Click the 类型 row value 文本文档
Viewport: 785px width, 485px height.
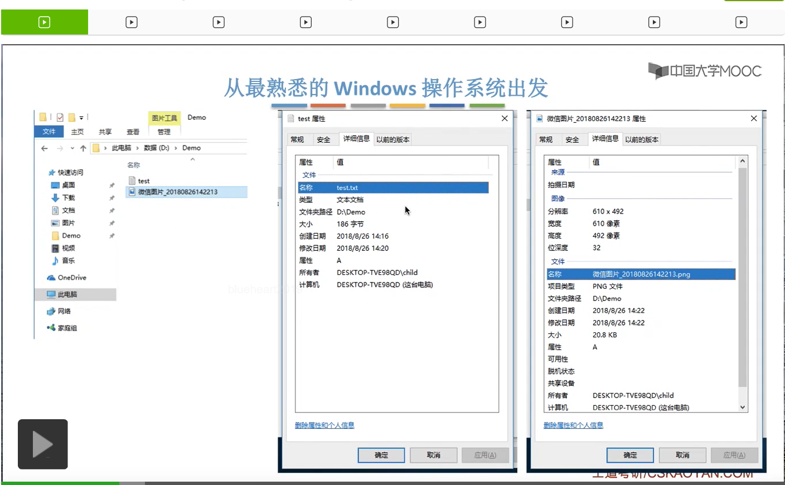pos(350,200)
